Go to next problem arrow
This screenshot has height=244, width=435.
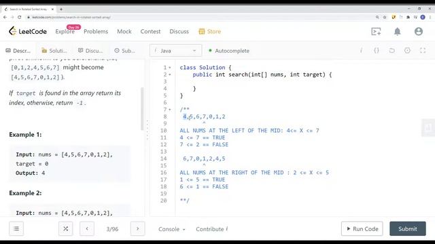pos(137,229)
